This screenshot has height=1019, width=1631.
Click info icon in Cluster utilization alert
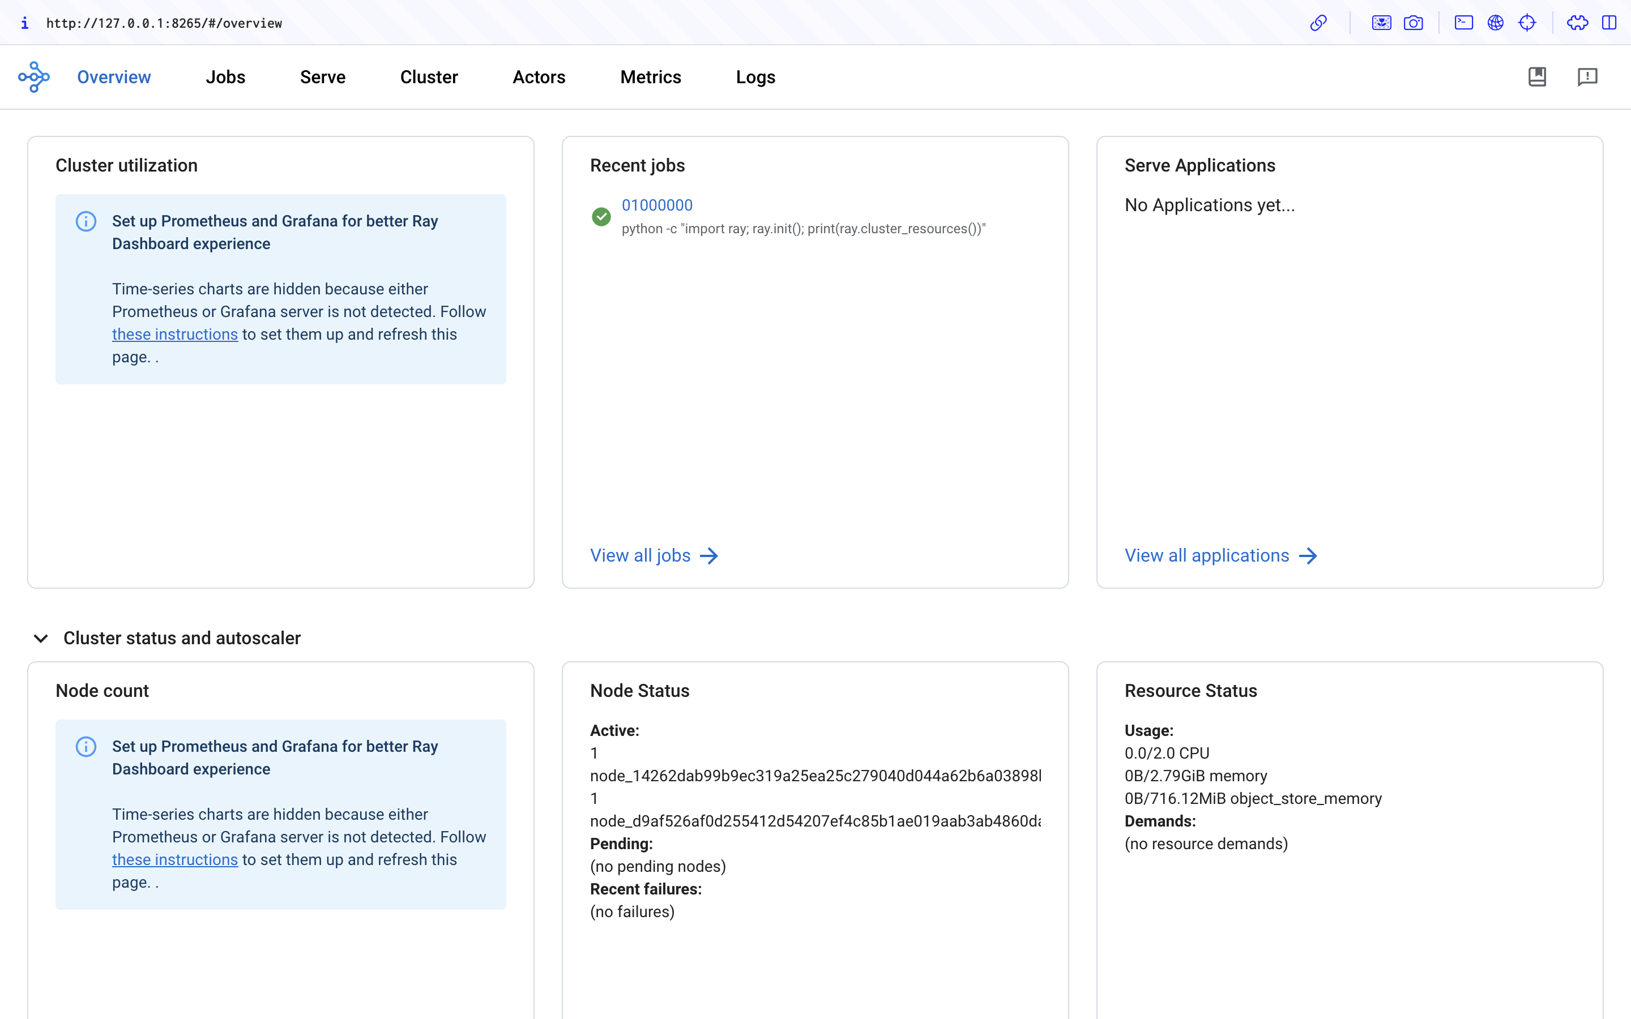(x=86, y=221)
